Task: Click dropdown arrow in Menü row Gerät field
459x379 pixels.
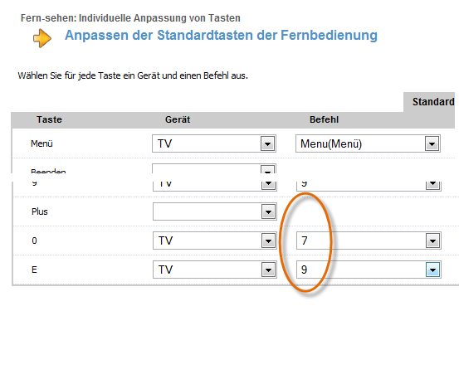Action: click(x=267, y=143)
